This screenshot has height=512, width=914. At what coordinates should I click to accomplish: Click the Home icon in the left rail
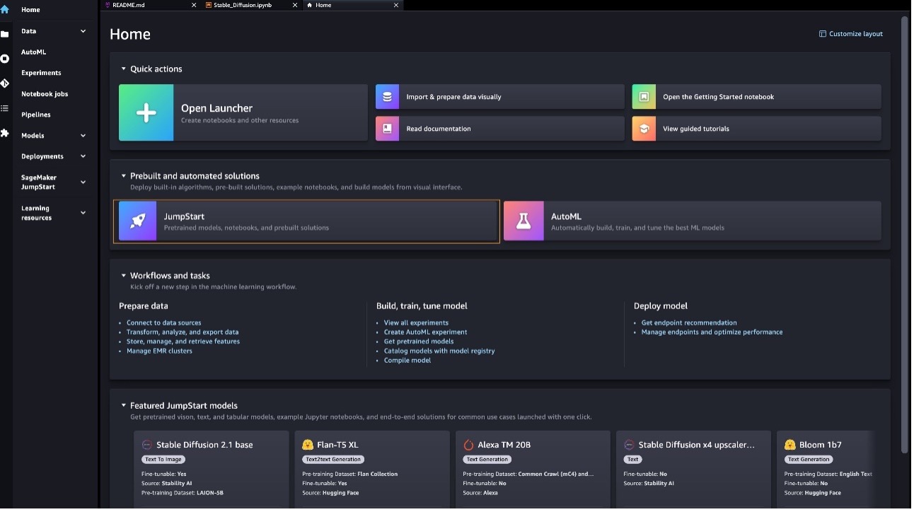(x=5, y=10)
